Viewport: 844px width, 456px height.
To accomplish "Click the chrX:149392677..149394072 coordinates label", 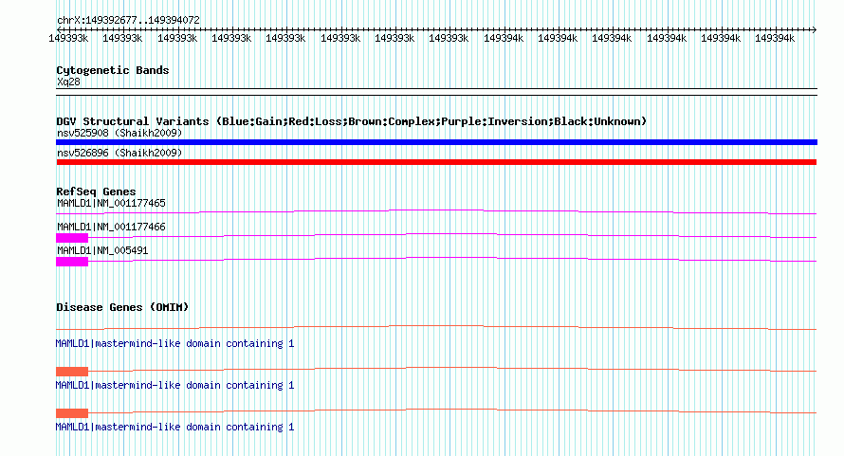I will 128,20.
